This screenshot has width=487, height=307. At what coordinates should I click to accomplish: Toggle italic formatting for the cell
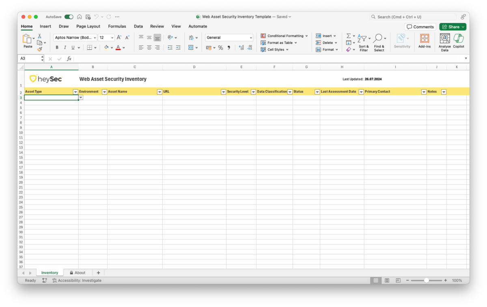click(65, 47)
